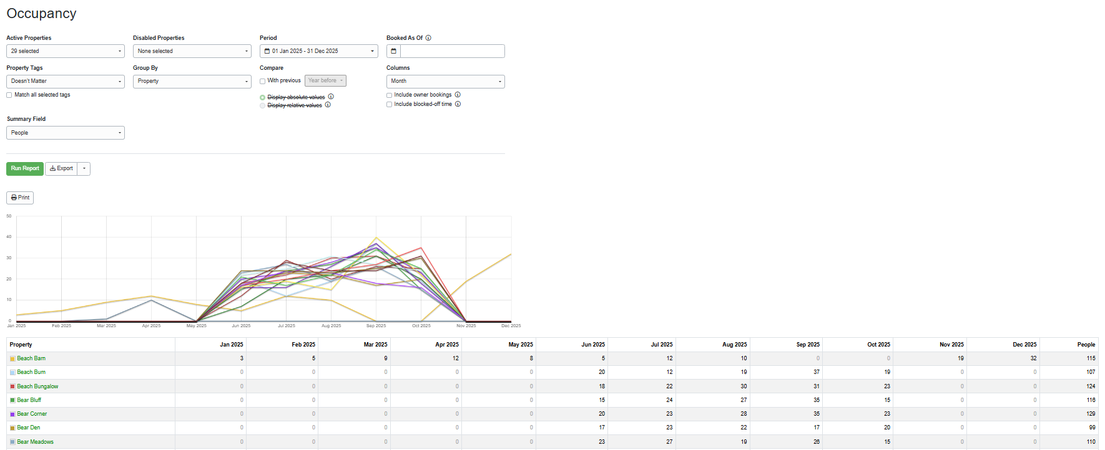The height and width of the screenshot is (450, 1105).
Task: Open the Bear Bluff property link
Action: [x=29, y=400]
